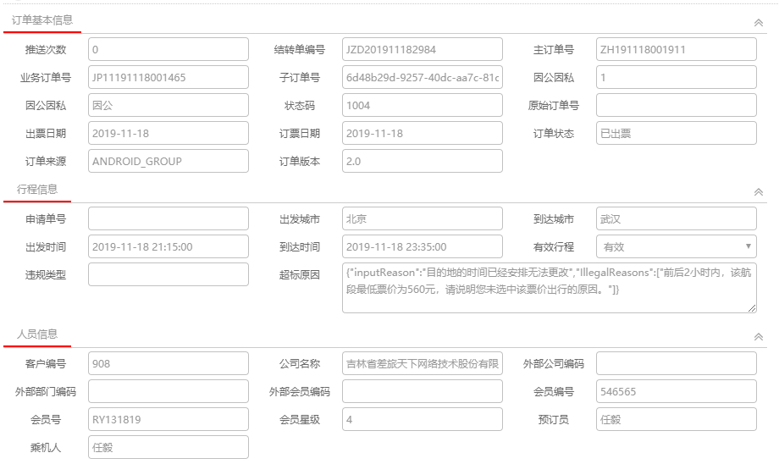Click the empty 原始订单号 field
Image resolution: width=779 pixels, height=464 pixels.
click(677, 105)
